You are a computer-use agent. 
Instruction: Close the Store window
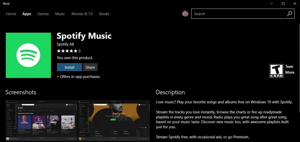pyautogui.click(x=295, y=3)
